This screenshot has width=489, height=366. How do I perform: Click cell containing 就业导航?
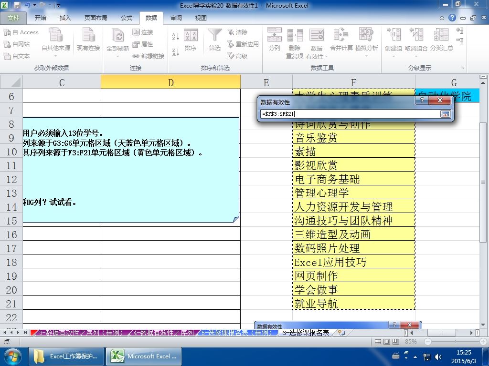pos(354,304)
